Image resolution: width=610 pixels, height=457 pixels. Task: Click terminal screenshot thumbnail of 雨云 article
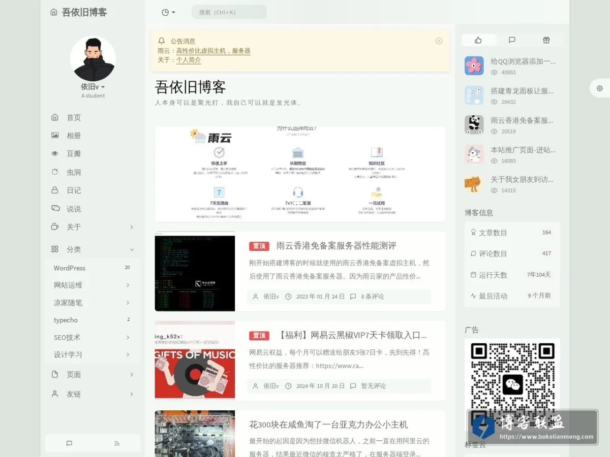click(195, 272)
